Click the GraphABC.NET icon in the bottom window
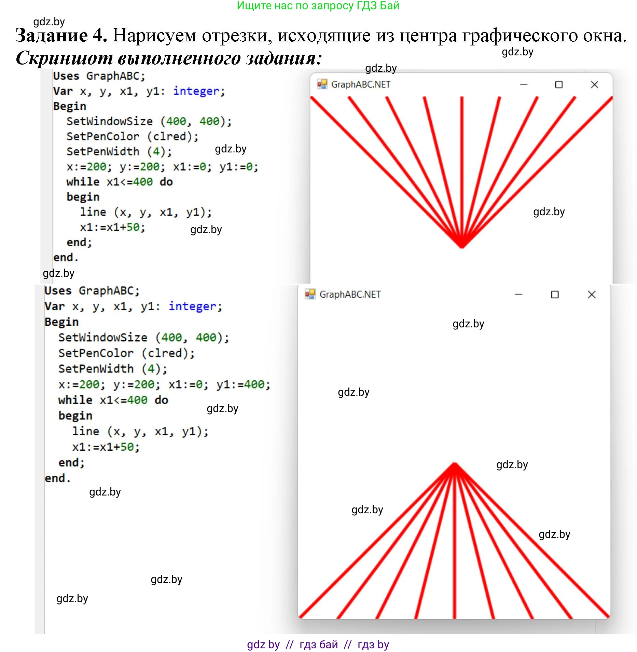Image resolution: width=637 pixels, height=652 pixels. 311,294
